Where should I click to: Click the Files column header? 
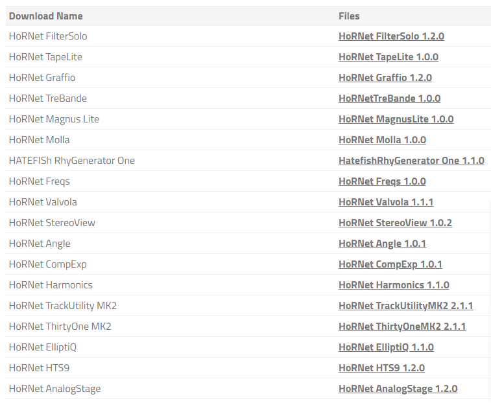(349, 16)
